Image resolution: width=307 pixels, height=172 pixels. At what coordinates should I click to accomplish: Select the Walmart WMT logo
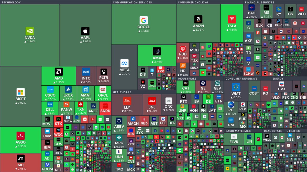(236, 87)
